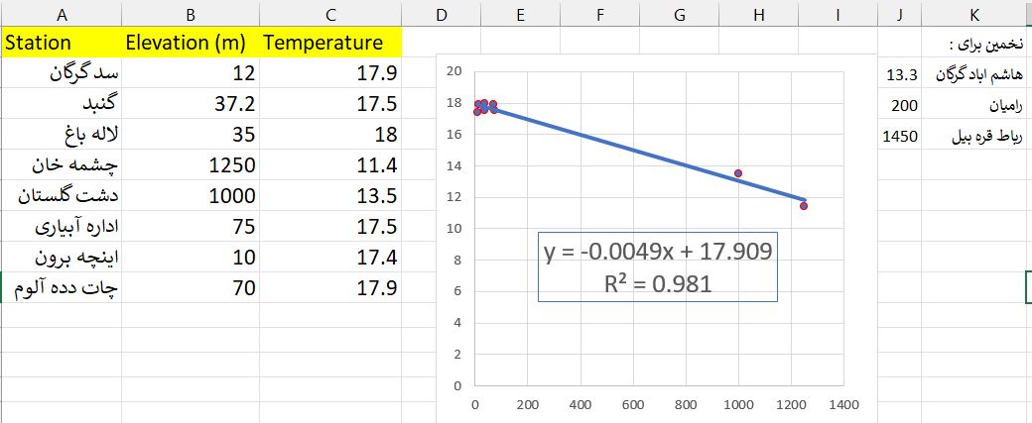Select column K header

coord(974,14)
